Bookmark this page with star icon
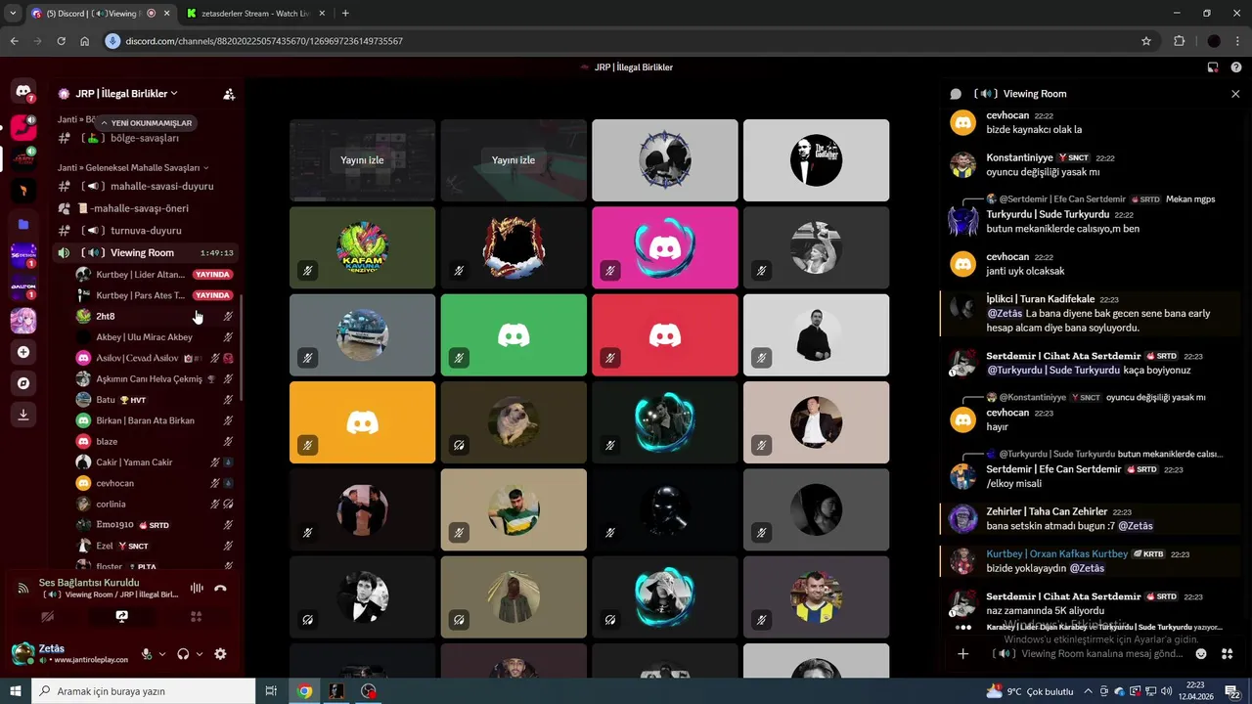The height and width of the screenshot is (704, 1252). 1146,41
